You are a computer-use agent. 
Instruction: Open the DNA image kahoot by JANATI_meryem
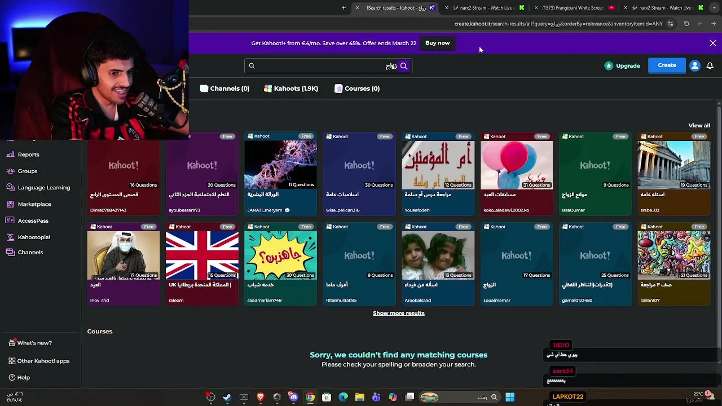[x=280, y=174]
